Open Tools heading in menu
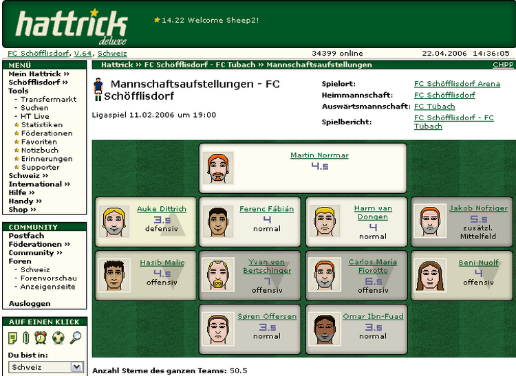 click(19, 91)
